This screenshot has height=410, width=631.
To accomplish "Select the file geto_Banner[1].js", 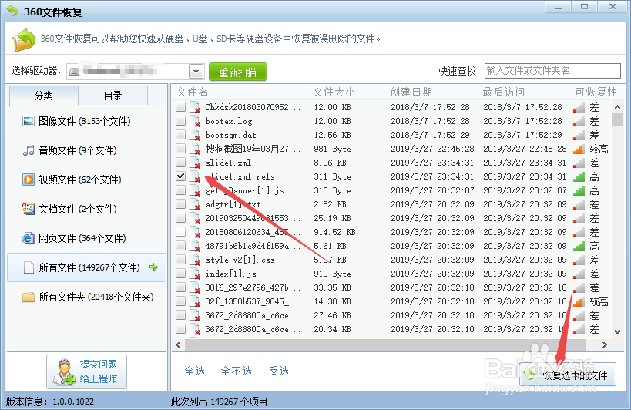I will point(245,190).
